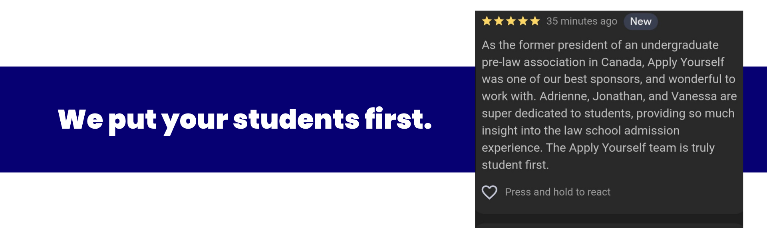Click the headline "We put your students first."
The image size is (767, 239).
tap(245, 119)
